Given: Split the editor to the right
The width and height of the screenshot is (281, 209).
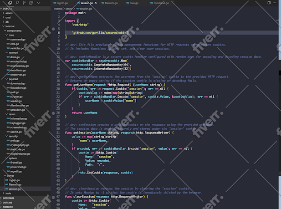Looking at the screenshot, I should tap(269, 3).
